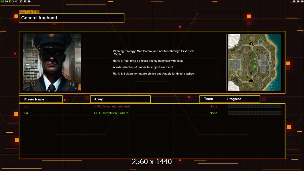Screen dimensions: 304x171
Task: Click the 22:50:39 clock readout
Action: (25, 1)
